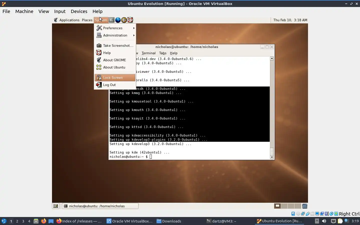
Task: Click the guest panel clock Thu Feb 10
Action: (290, 20)
